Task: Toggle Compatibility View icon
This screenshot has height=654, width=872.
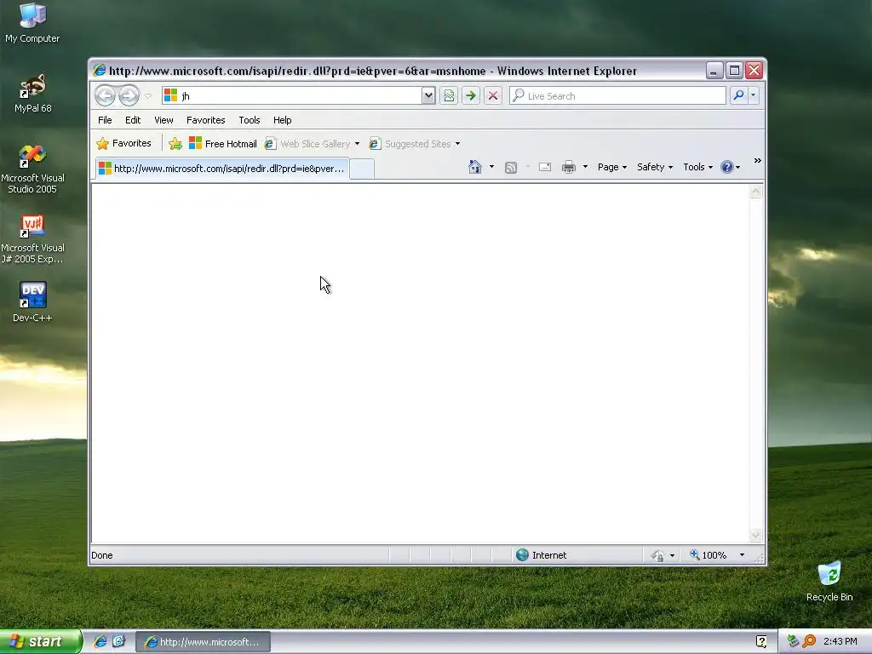Action: [x=449, y=95]
